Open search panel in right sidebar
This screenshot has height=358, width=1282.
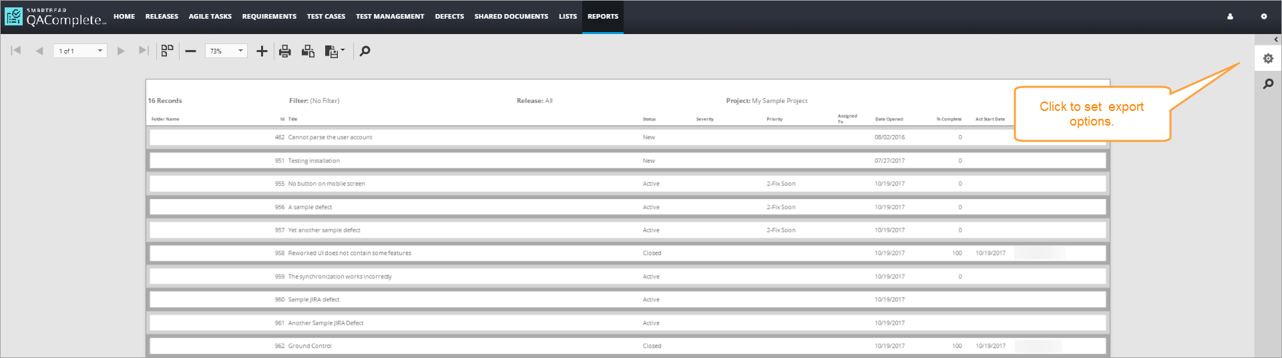(1268, 84)
